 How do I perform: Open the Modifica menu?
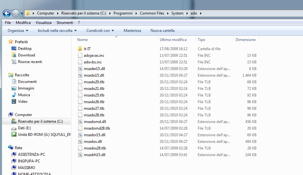click(23, 23)
